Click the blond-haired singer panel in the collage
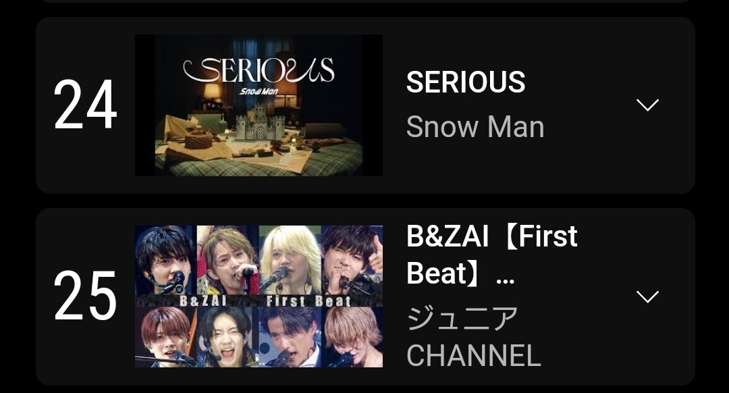729x393 pixels. [x=290, y=259]
